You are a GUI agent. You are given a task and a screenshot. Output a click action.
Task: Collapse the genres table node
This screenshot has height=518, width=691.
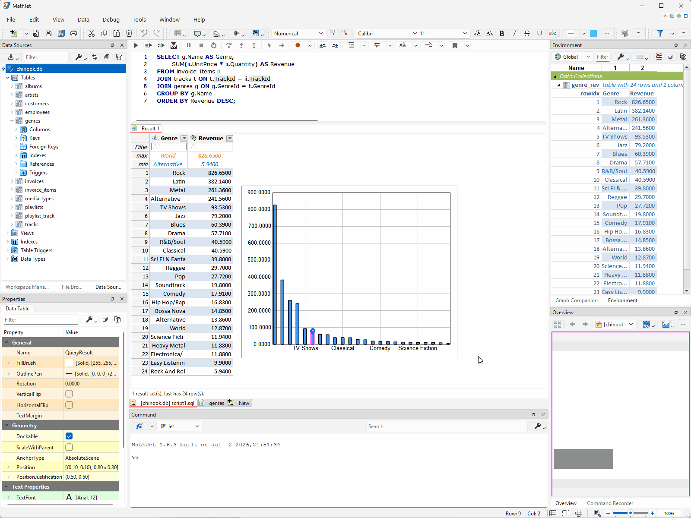[12, 121]
